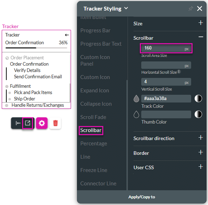Select Line in the styling list
Screen dimensions: 208x205
tap(85, 157)
